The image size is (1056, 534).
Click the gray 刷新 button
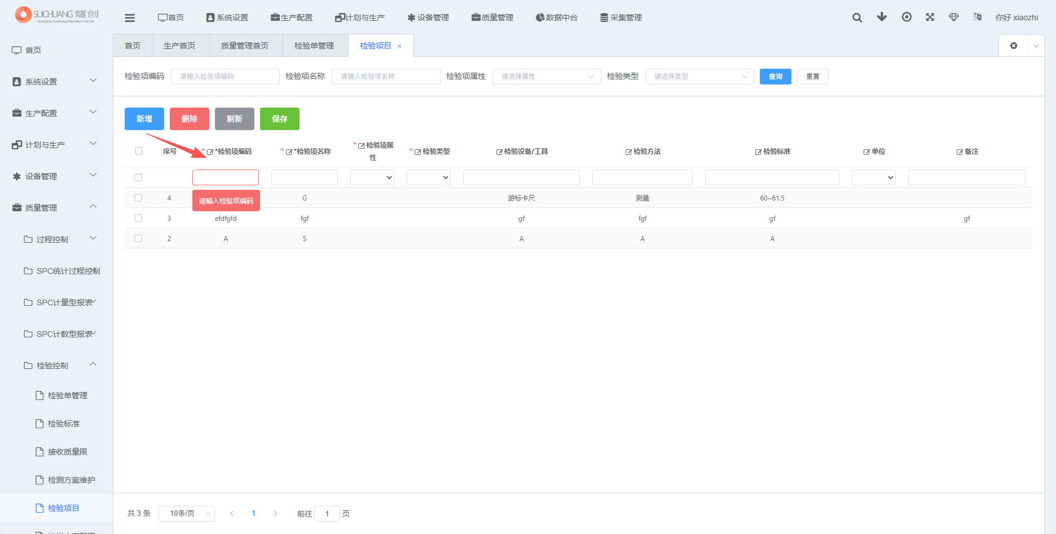[x=235, y=119]
